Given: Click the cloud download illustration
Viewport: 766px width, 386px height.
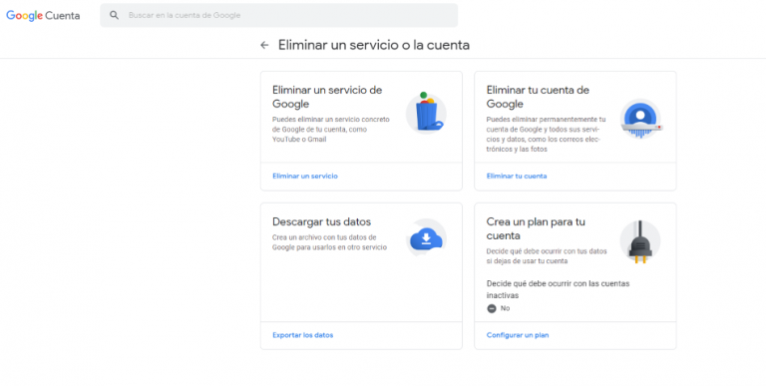Looking at the screenshot, I should click(x=426, y=238).
